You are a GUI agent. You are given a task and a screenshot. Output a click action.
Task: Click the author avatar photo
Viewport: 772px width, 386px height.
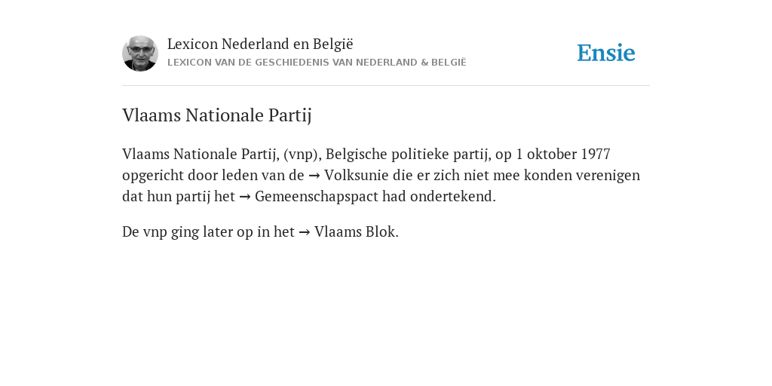140,54
